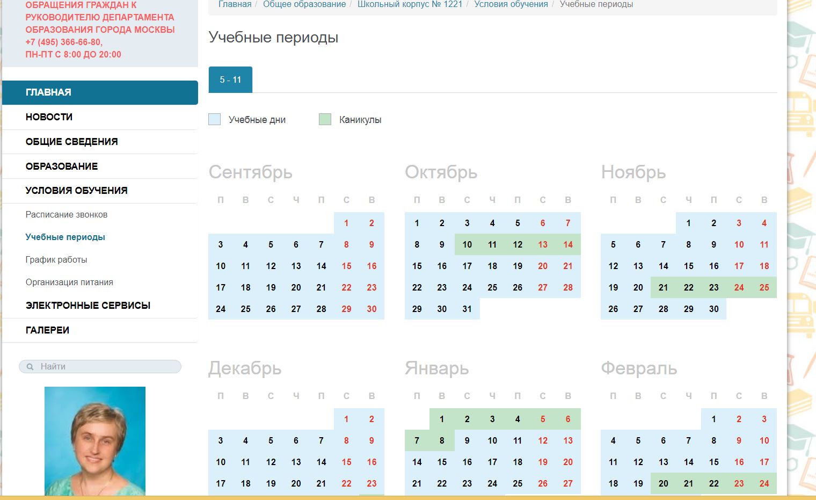This screenshot has width=816, height=500.
Task: Open Организация питания link
Action: coord(69,282)
